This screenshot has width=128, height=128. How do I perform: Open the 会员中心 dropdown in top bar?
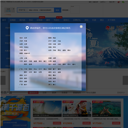pos(103,2)
